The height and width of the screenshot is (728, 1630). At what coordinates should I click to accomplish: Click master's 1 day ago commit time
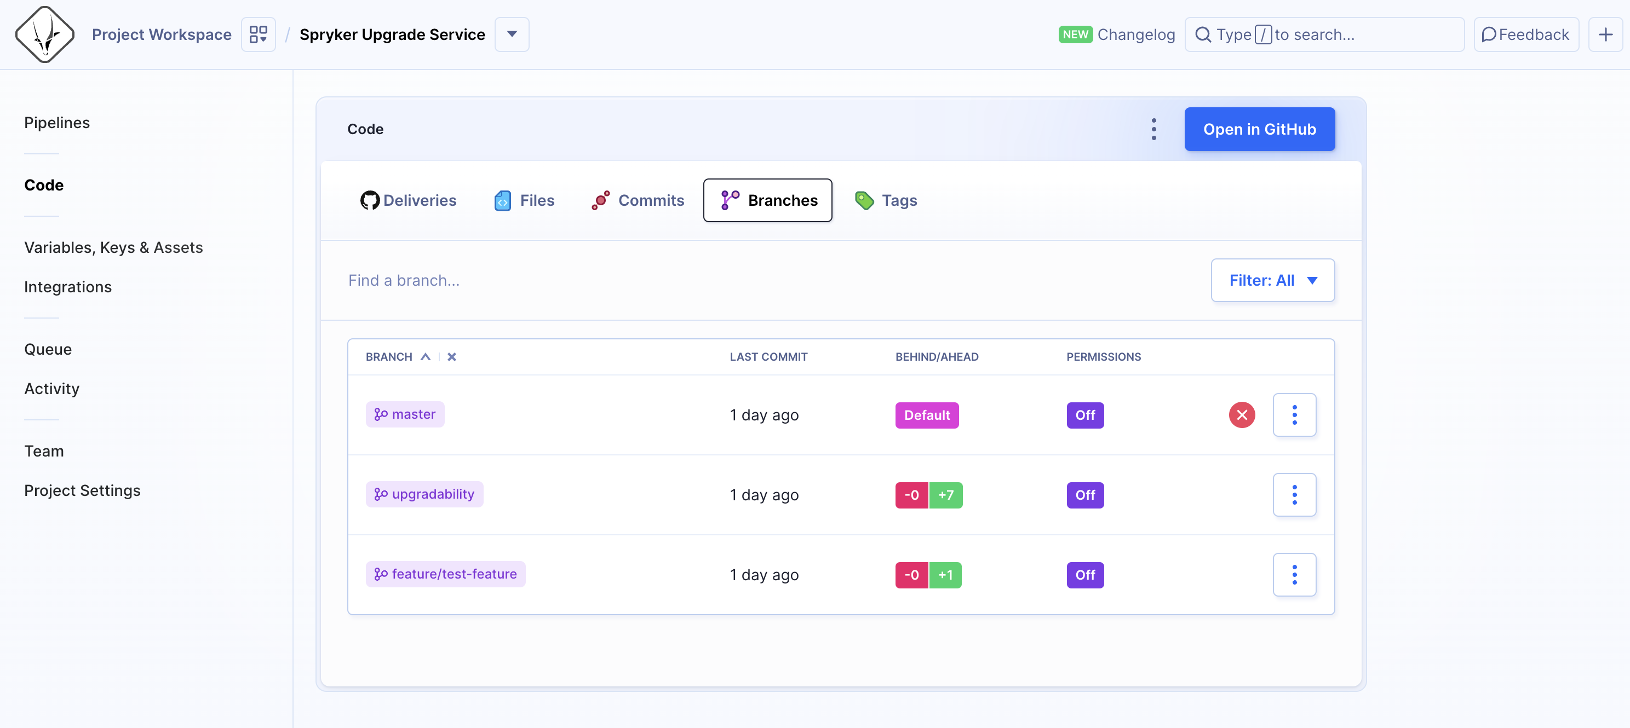[x=764, y=415]
